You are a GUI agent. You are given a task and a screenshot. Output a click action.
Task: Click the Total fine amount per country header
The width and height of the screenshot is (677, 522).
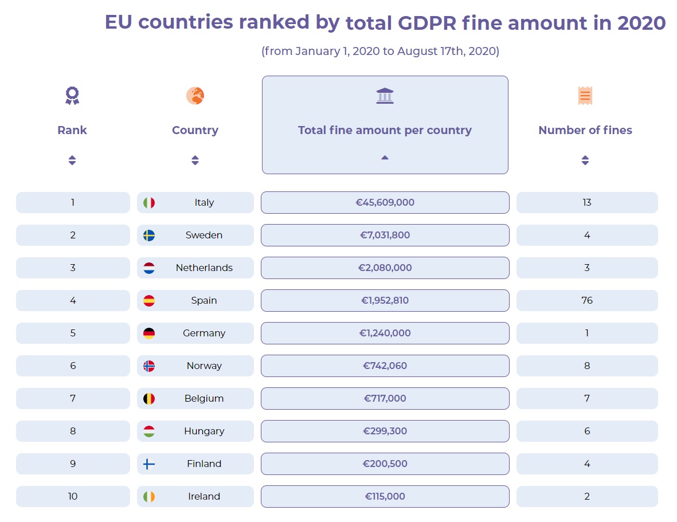click(x=385, y=130)
